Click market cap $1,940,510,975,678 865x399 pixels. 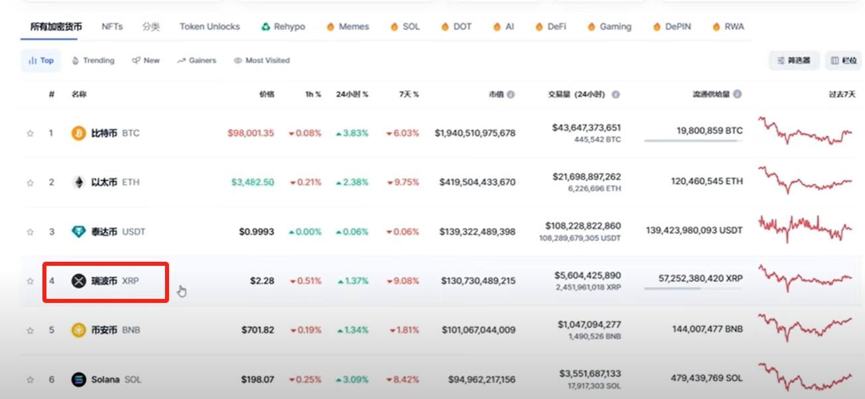point(475,133)
